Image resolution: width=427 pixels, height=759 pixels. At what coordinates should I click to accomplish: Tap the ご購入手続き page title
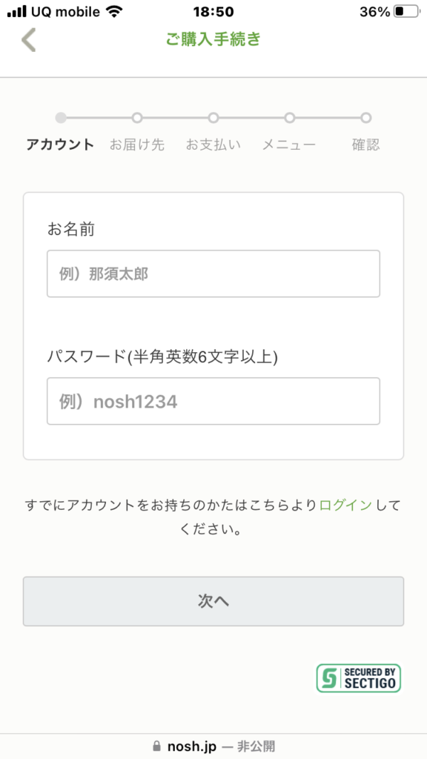[213, 39]
